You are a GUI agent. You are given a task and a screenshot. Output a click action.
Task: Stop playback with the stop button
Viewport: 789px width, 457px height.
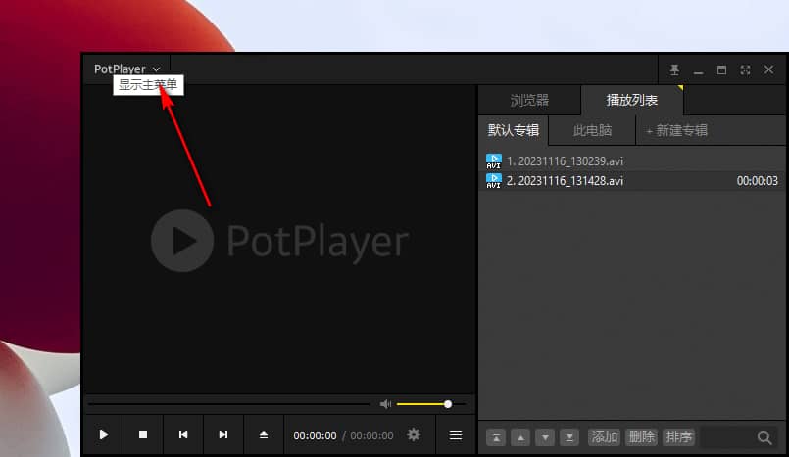[x=143, y=434]
